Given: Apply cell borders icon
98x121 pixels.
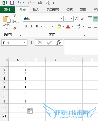Looking at the screenshot, I should (x=48, y=26).
